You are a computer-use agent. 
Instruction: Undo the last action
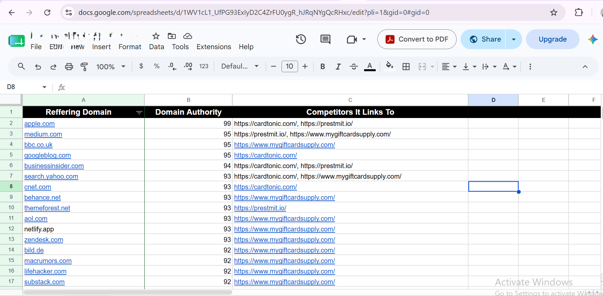pos(38,67)
